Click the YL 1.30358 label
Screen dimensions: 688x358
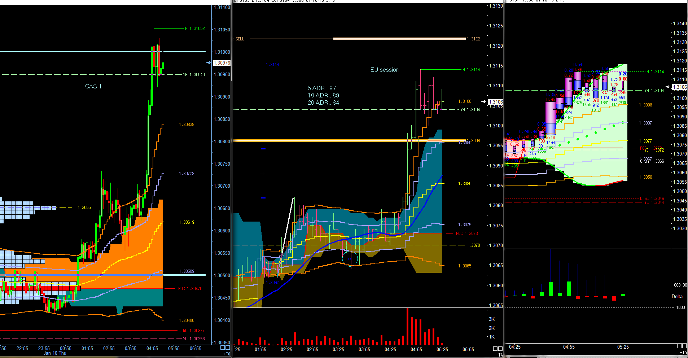(x=194, y=339)
